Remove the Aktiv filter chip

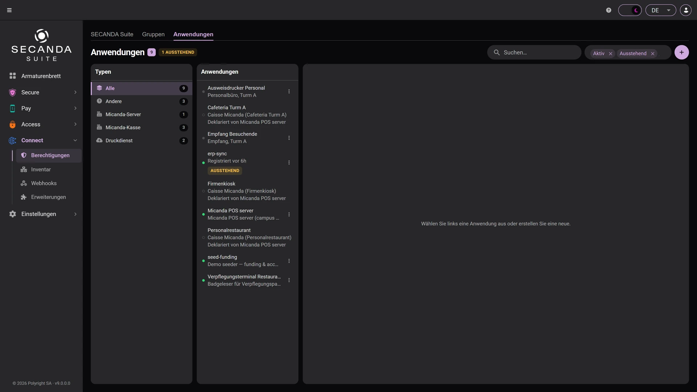(611, 53)
